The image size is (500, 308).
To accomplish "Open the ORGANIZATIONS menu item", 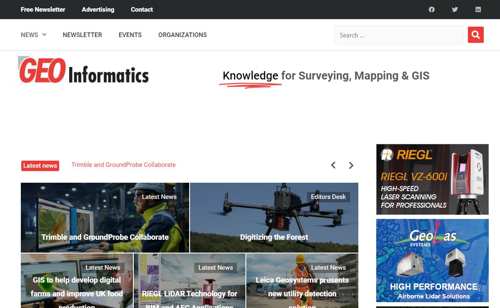I will coord(182,35).
